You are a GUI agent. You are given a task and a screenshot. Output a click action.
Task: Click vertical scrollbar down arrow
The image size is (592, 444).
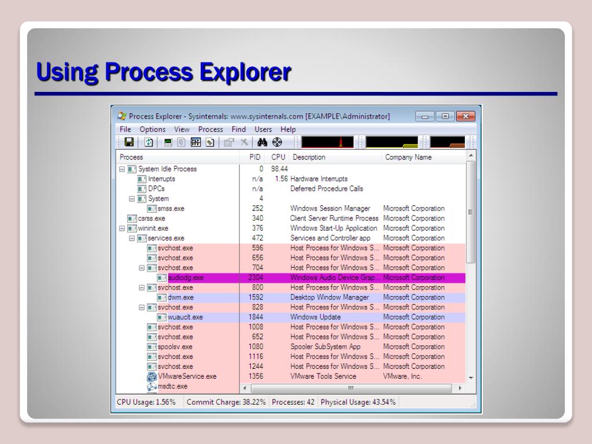[x=471, y=378]
